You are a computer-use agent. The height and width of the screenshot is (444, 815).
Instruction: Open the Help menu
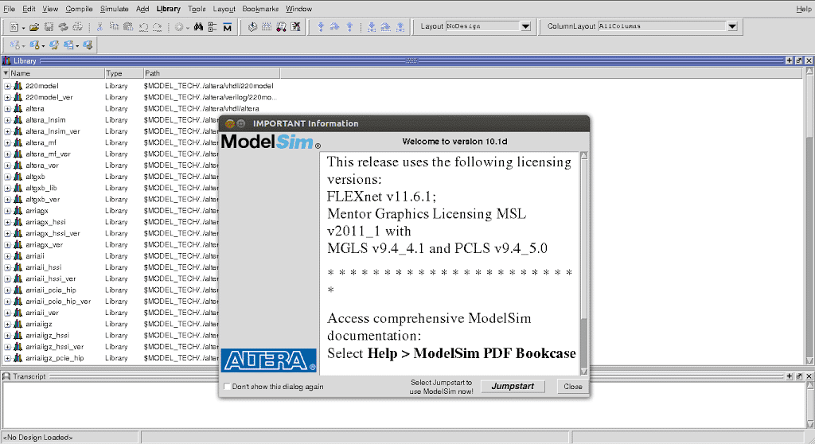click(x=803, y=9)
